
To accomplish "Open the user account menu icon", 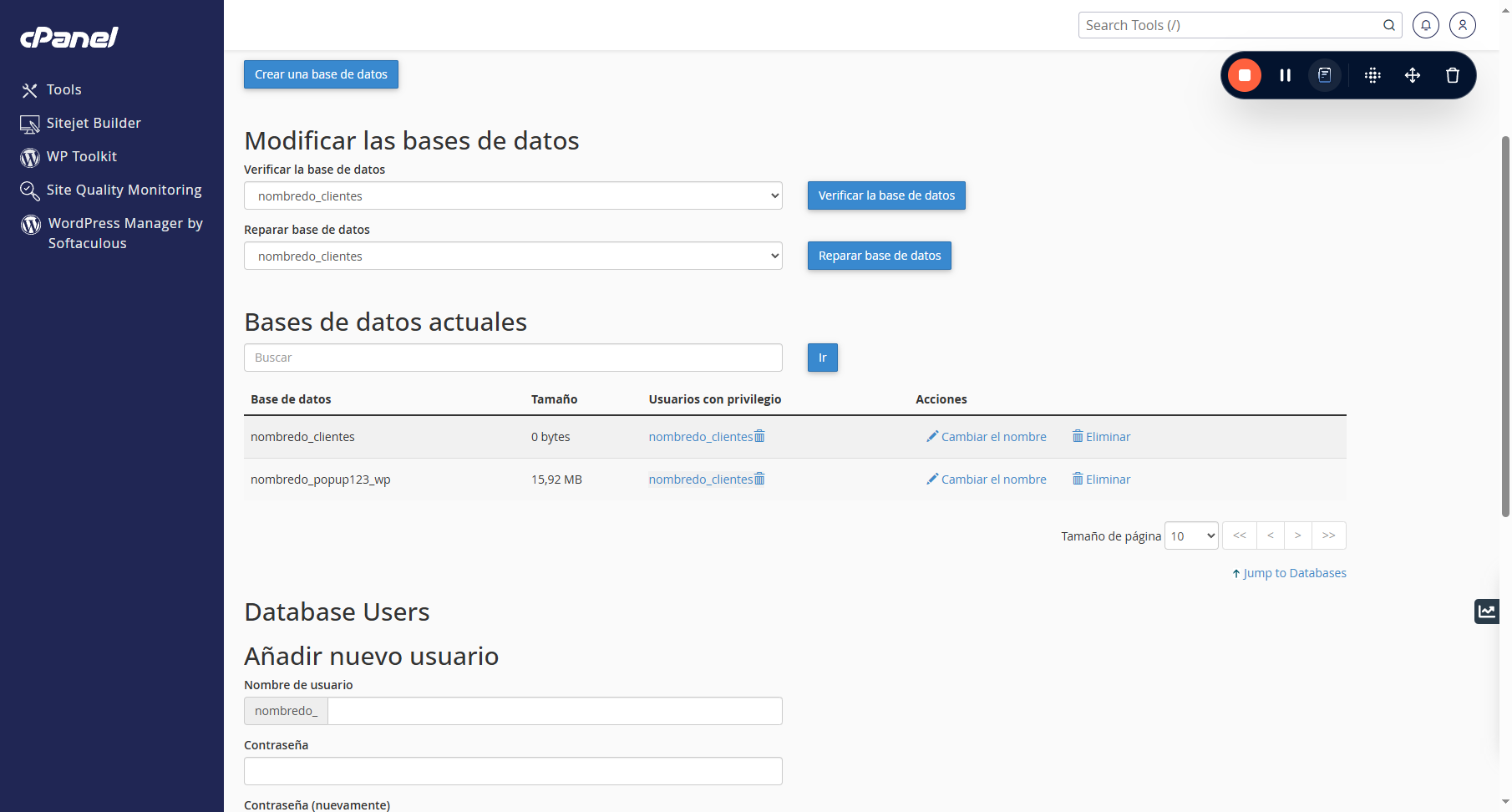I will coord(1463,25).
